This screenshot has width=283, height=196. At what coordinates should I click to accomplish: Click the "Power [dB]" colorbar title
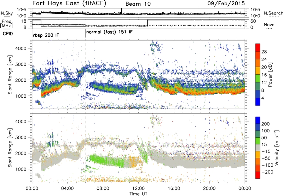tap(270, 75)
